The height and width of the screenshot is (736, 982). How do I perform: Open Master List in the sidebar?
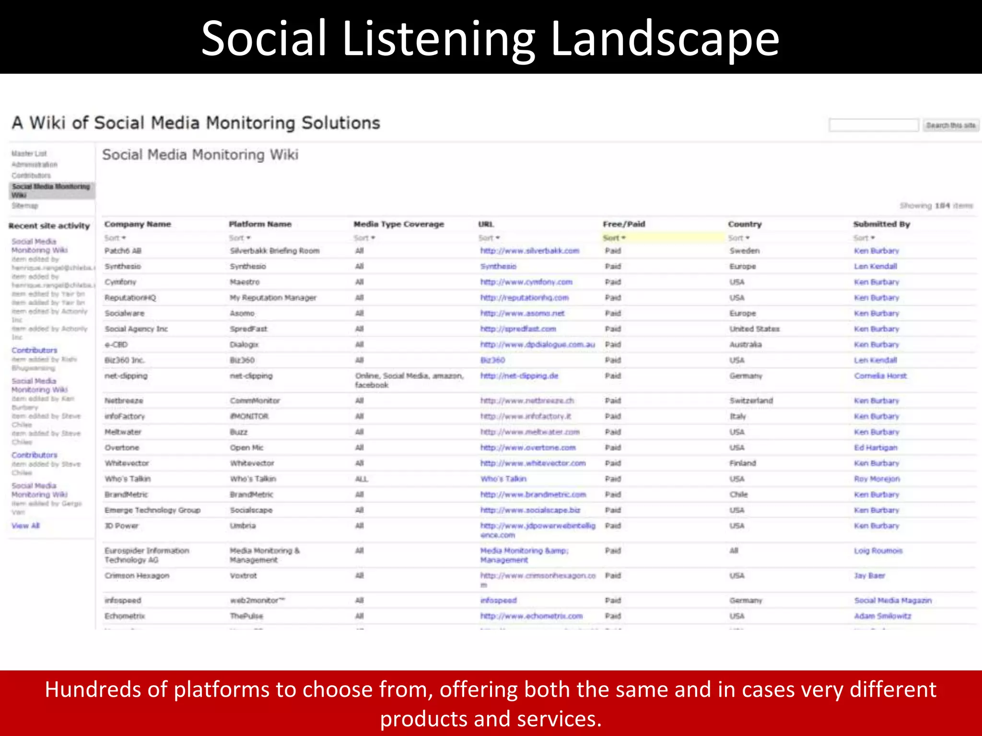click(29, 153)
